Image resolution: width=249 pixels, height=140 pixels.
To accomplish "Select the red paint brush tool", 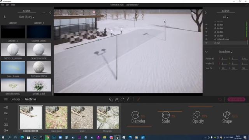I will pos(139,99).
